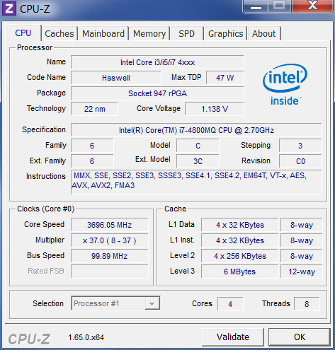Open the SPD tab
Screen dimensions: 335x350
point(186,33)
